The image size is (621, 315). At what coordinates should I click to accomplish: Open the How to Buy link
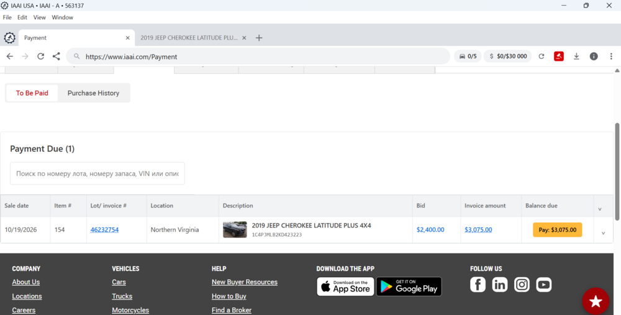tap(229, 296)
